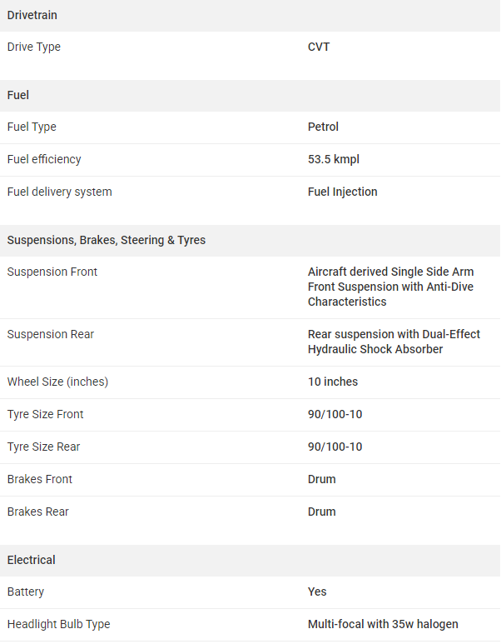
Task: Click the Suspension Front label
Action: coord(52,272)
